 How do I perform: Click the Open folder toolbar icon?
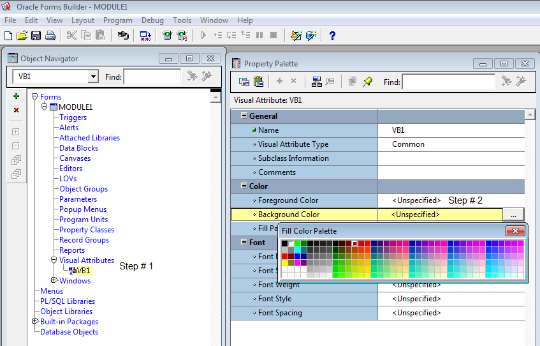22,36
